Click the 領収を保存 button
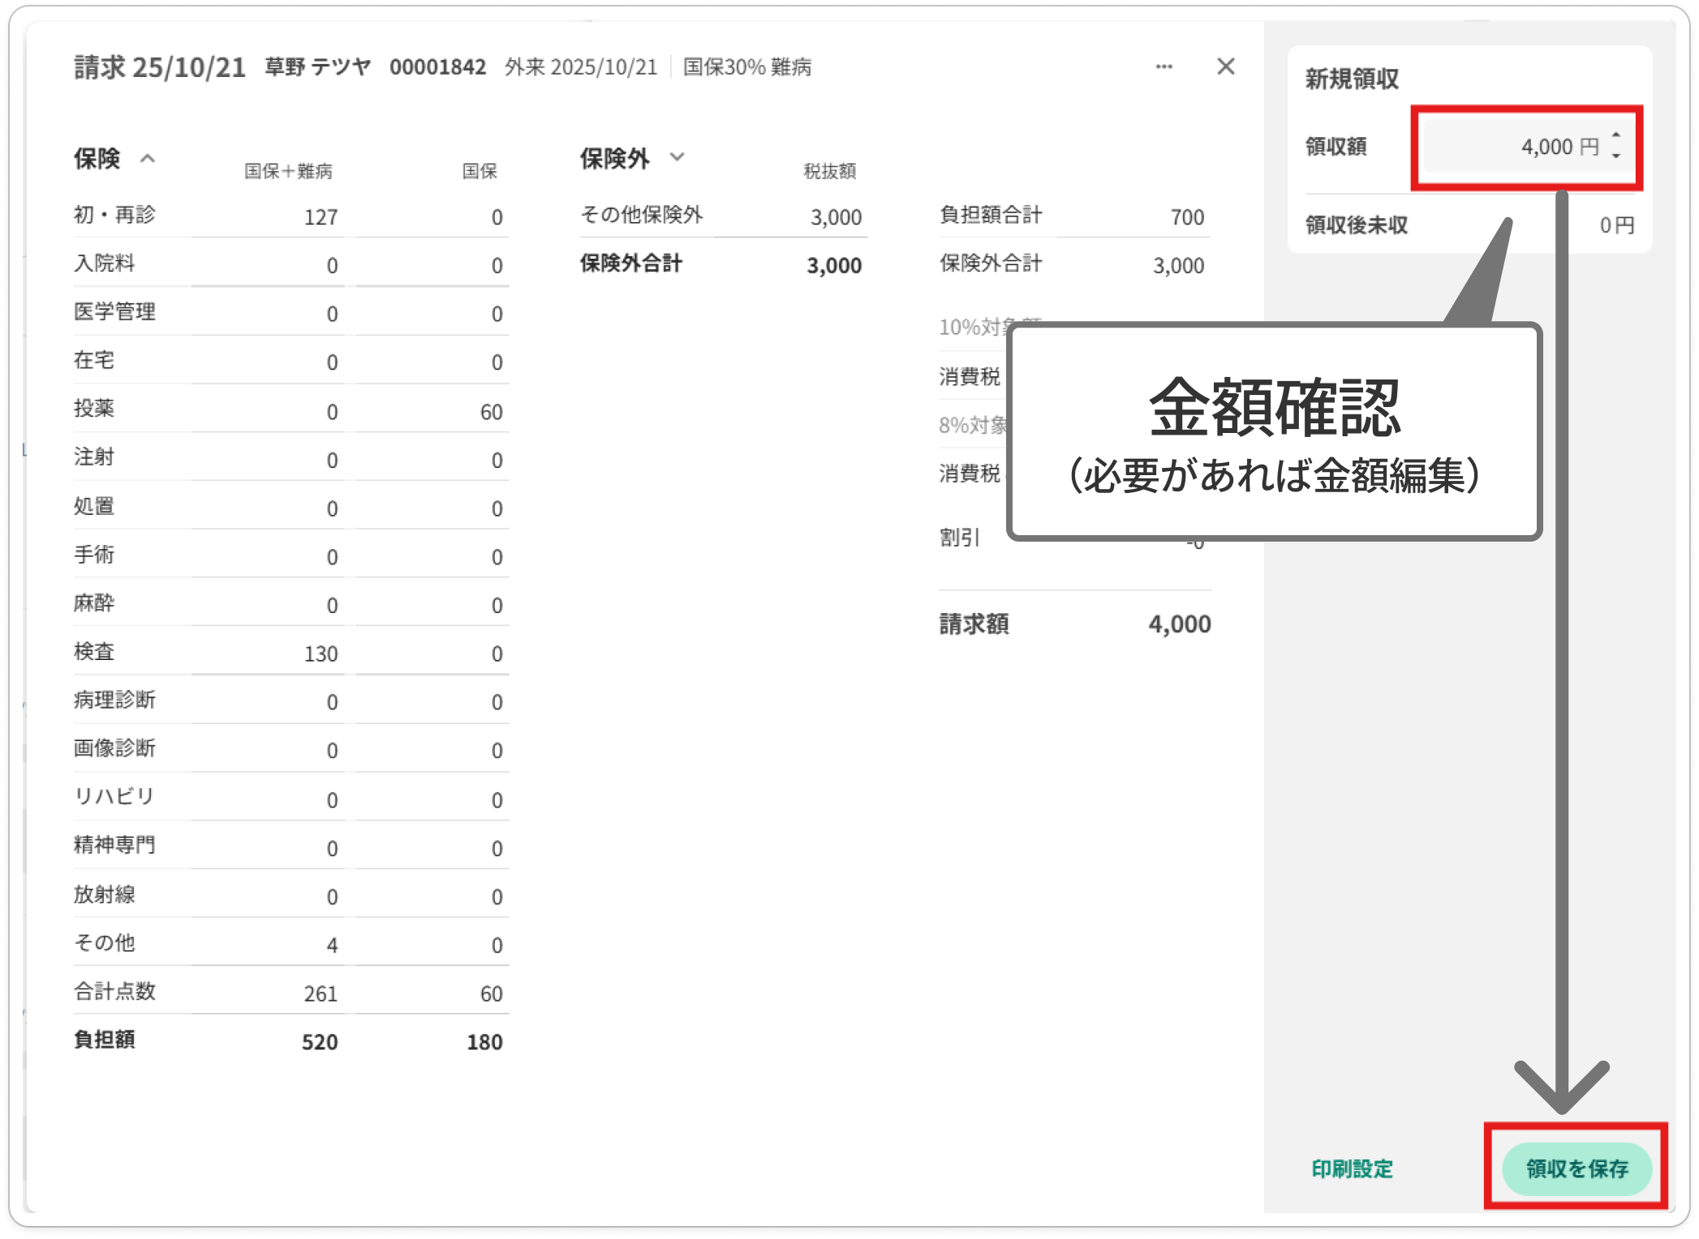This screenshot has width=1699, height=1239. tap(1576, 1168)
